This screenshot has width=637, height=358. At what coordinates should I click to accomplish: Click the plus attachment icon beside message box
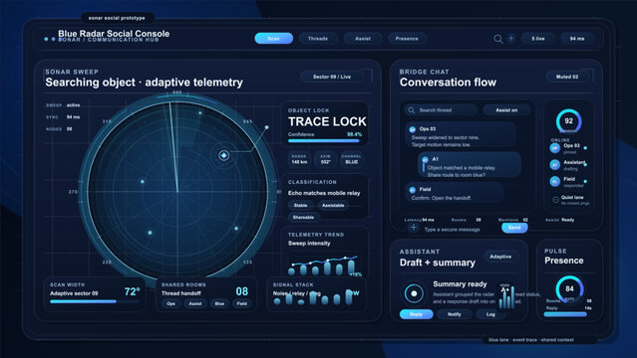coord(413,228)
